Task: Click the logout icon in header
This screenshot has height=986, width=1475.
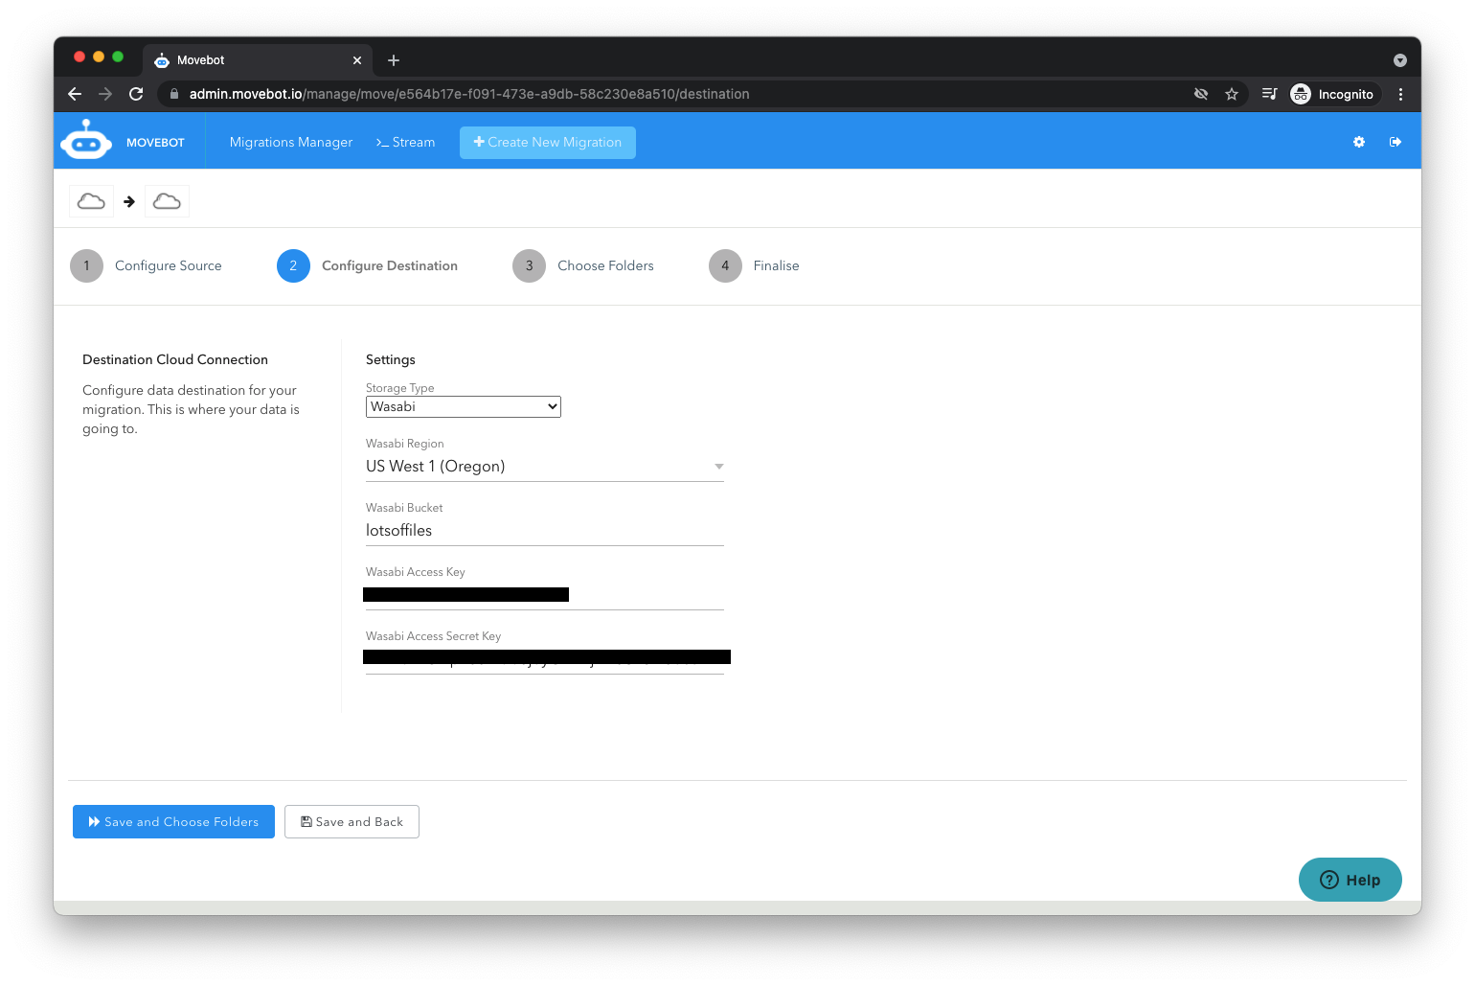Action: click(x=1396, y=142)
